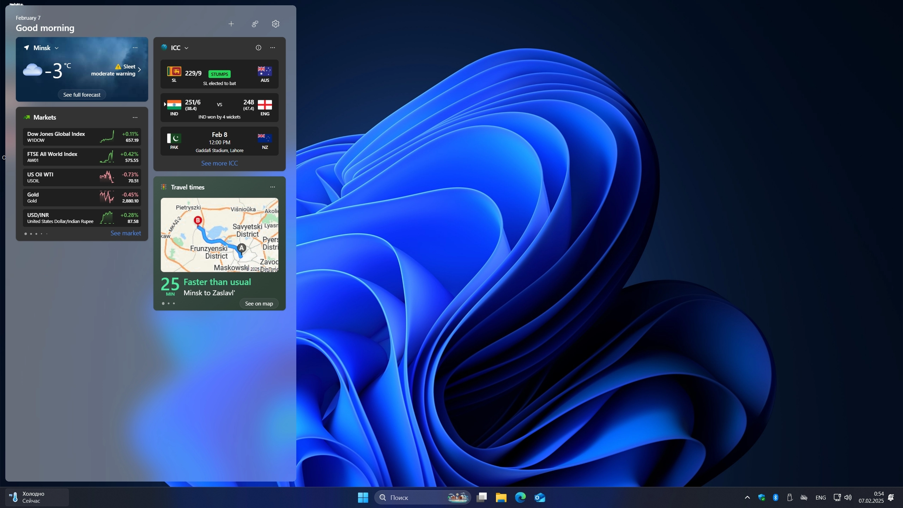Open the Markets widget more options menu
Screen dimensions: 903x508
[135, 117]
